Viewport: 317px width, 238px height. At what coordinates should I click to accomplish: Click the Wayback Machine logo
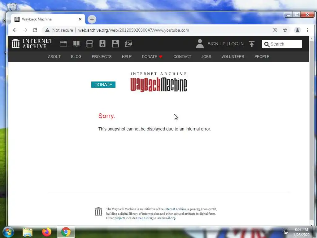point(159,82)
